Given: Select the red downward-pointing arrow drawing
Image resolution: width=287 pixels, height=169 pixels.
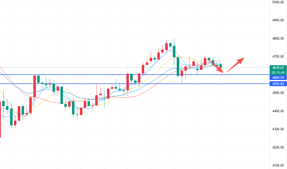Looking at the screenshot, I should [x=217, y=66].
